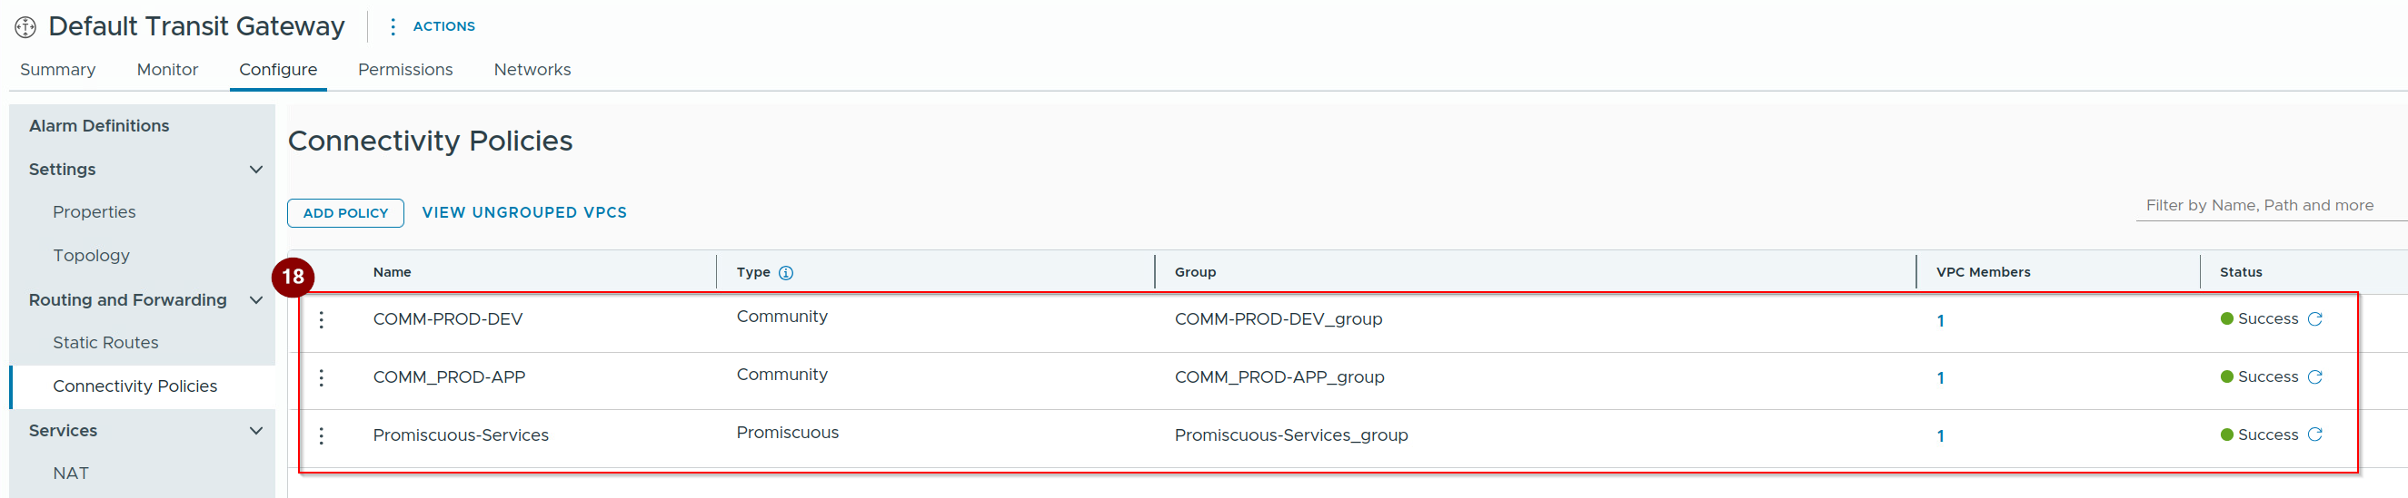Viewport: 2408px width, 498px height.
Task: Switch to the Networks tab
Action: click(x=532, y=70)
